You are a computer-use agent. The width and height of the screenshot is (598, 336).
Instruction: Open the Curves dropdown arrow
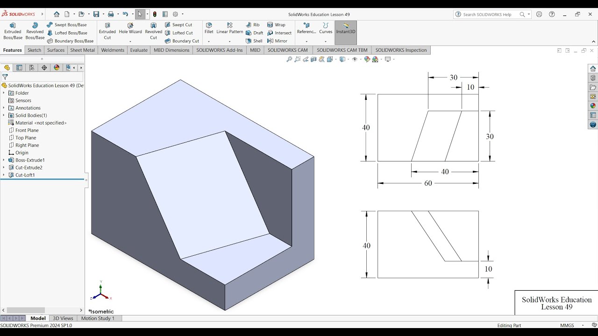click(x=326, y=42)
